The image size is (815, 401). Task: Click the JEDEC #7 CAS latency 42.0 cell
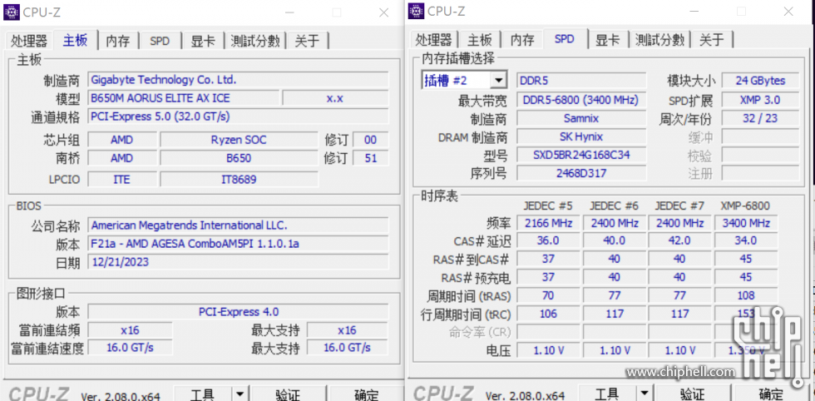pyautogui.click(x=680, y=240)
